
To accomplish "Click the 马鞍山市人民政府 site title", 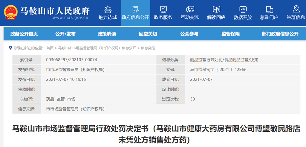I will (55, 11).
